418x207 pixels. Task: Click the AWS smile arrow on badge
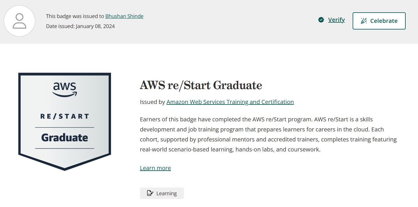pos(65,94)
